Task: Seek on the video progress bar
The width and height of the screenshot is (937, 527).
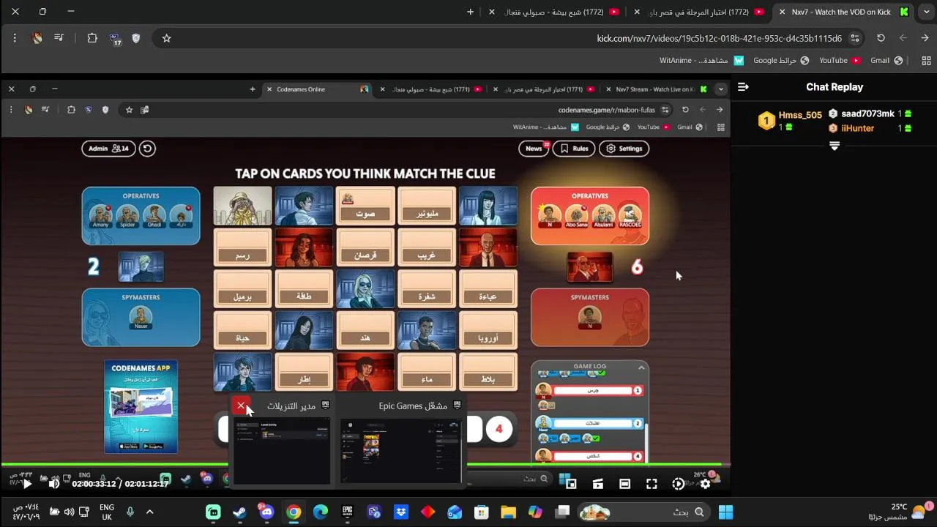Action: (x=366, y=466)
